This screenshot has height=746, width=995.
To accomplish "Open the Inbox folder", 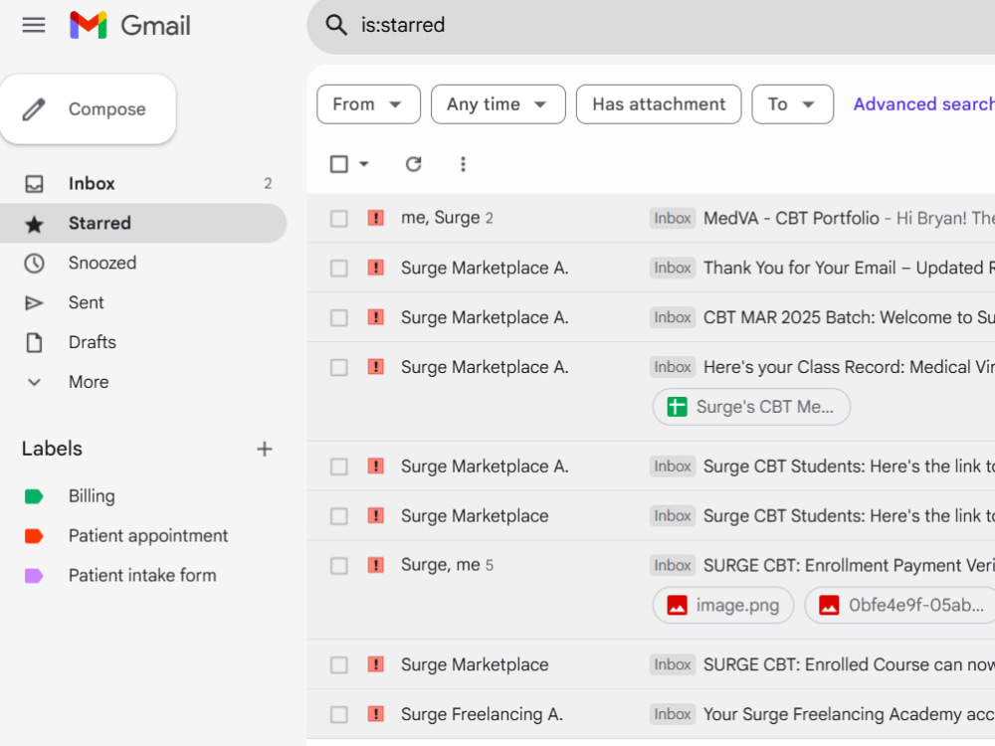I will click(142, 184).
